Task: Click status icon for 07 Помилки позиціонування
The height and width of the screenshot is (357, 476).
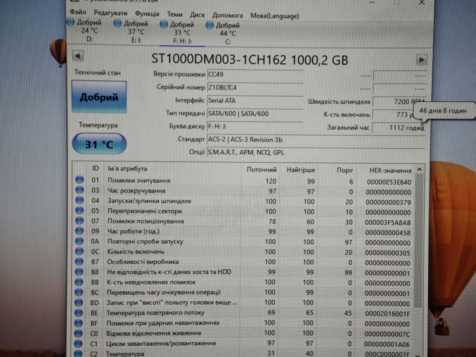Action: click(x=79, y=220)
